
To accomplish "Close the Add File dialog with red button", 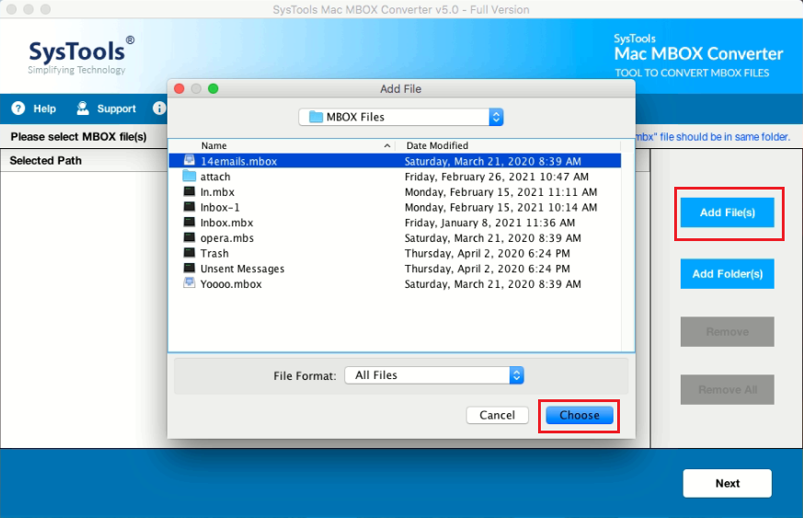I will 179,88.
